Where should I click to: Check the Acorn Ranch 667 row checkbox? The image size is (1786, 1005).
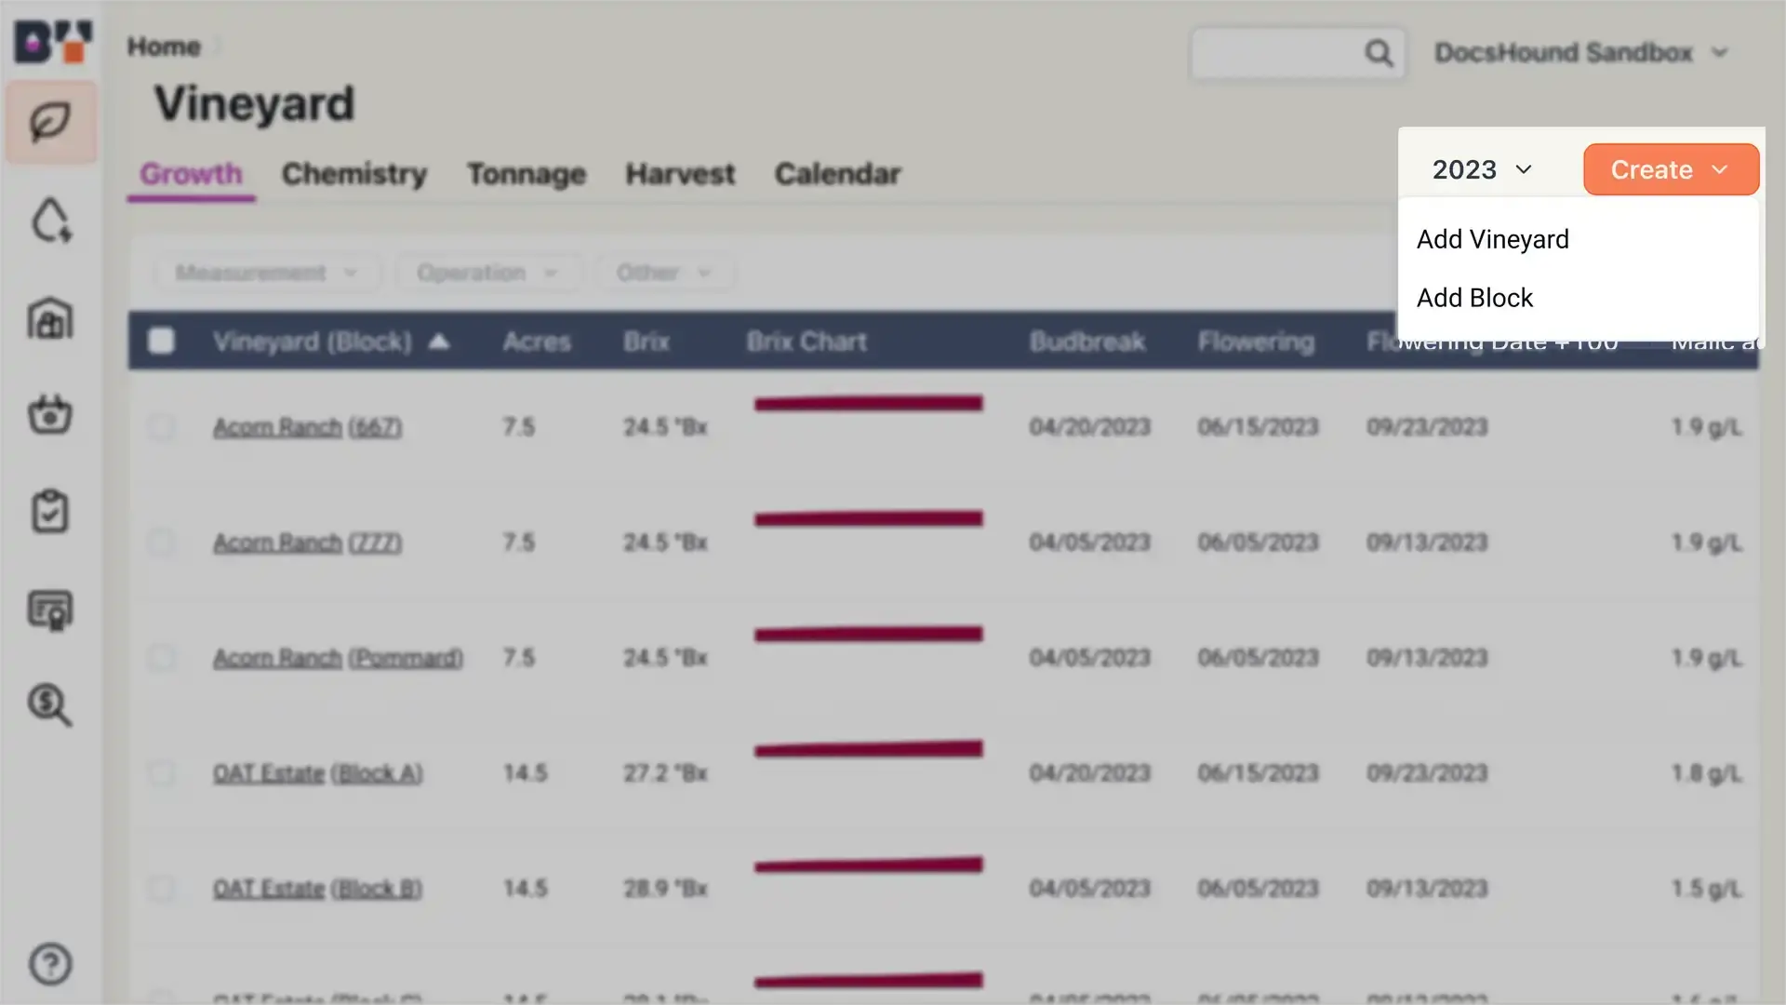(161, 426)
